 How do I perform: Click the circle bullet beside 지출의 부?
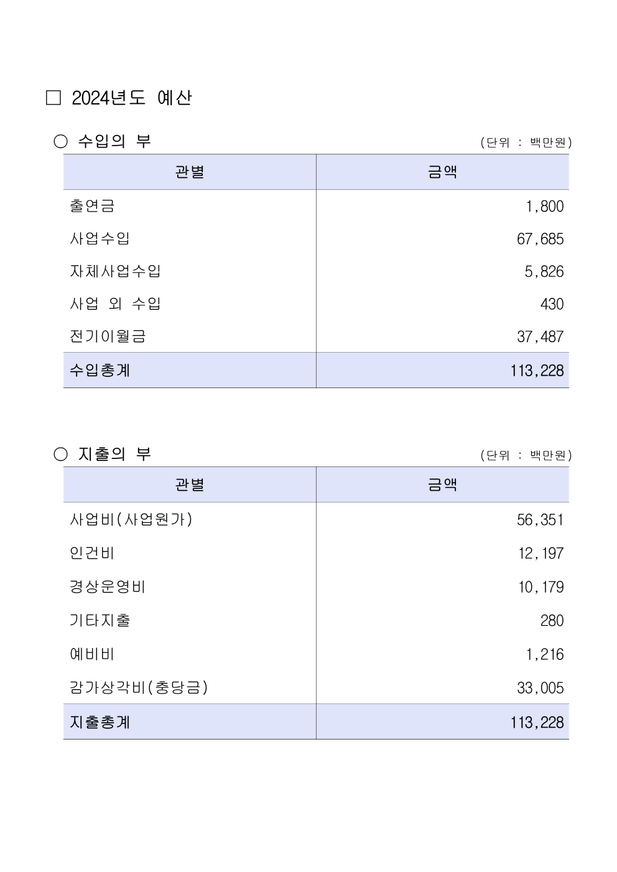coord(60,454)
